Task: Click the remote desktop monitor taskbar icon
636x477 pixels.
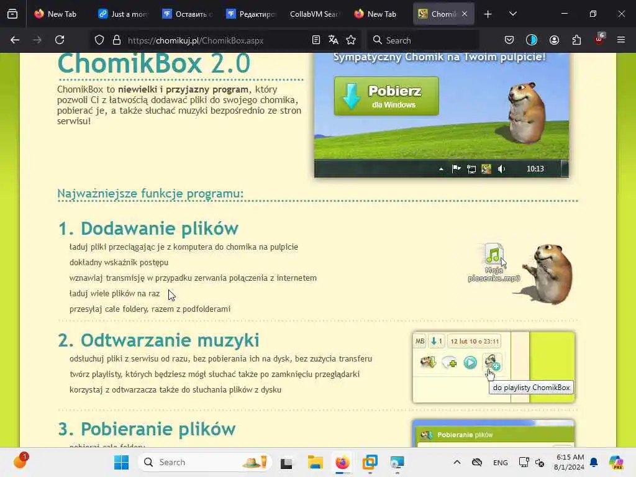Action: 397,462
